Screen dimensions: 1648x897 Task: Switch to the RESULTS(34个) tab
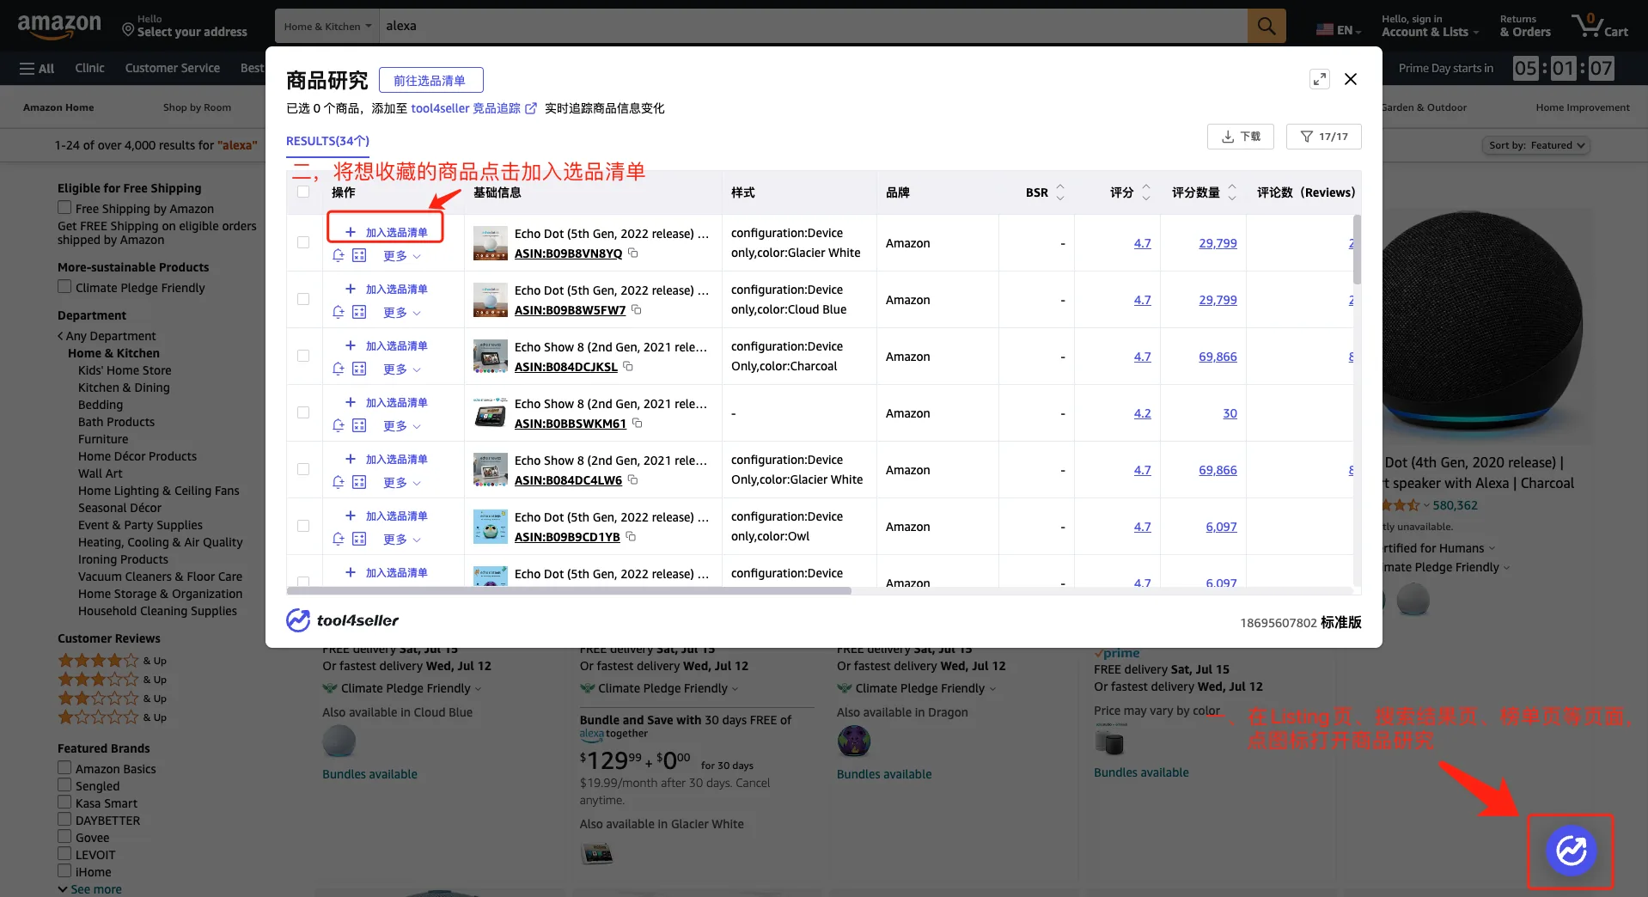(x=327, y=141)
